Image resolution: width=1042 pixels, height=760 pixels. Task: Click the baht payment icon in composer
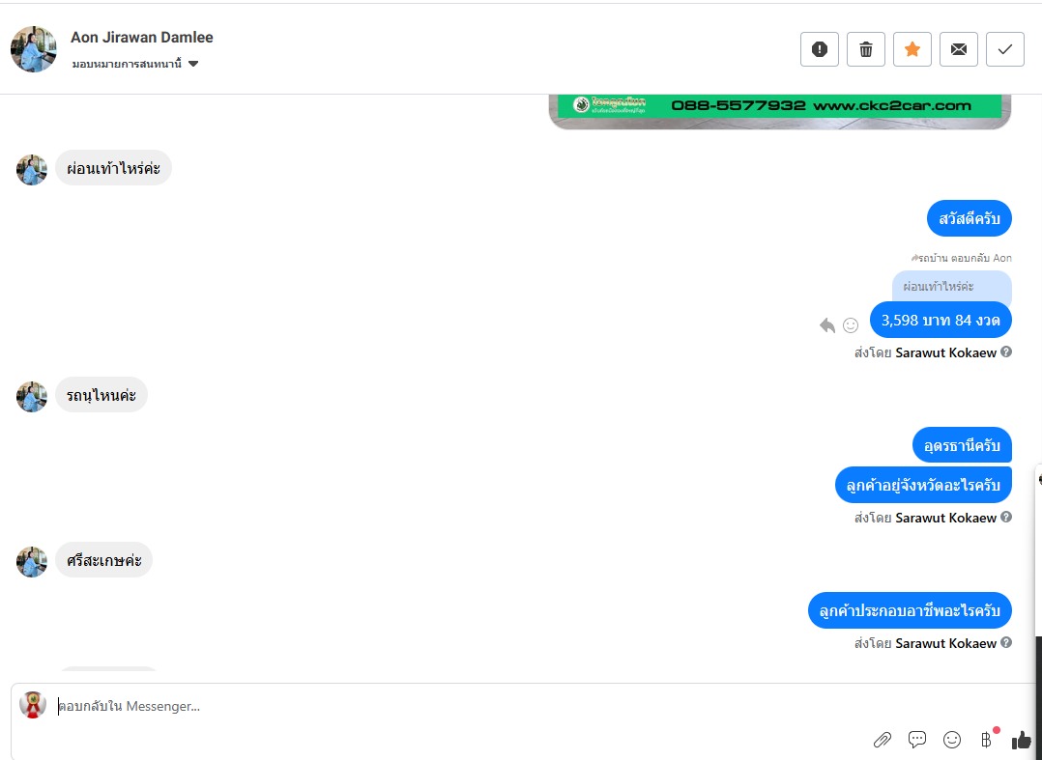click(x=986, y=740)
